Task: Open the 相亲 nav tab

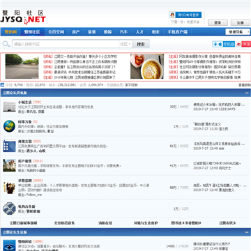Action: (155, 32)
